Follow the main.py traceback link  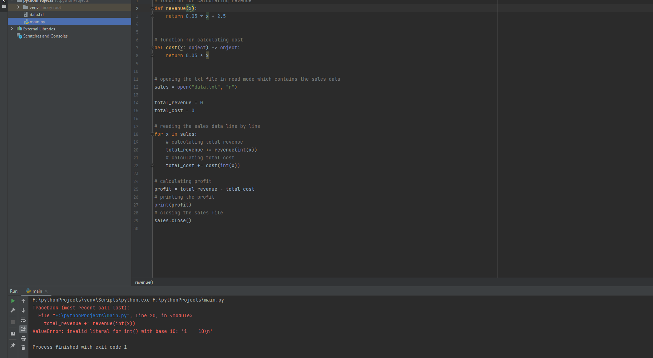pos(90,315)
